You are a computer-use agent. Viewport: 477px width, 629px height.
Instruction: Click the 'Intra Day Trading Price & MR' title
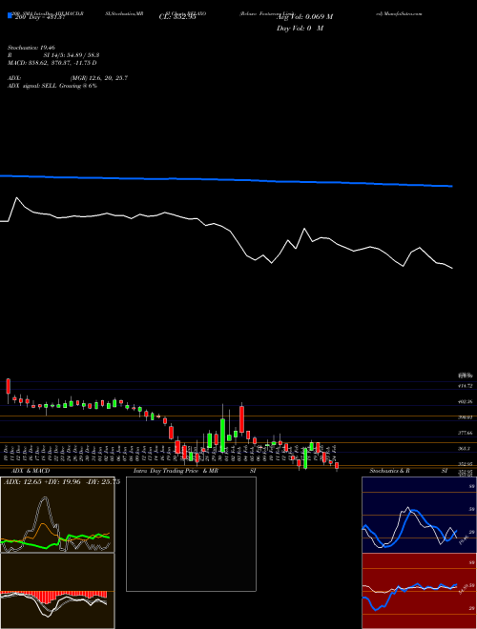pyautogui.click(x=176, y=471)
